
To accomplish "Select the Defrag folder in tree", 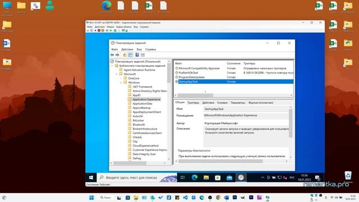I will tap(137, 158).
